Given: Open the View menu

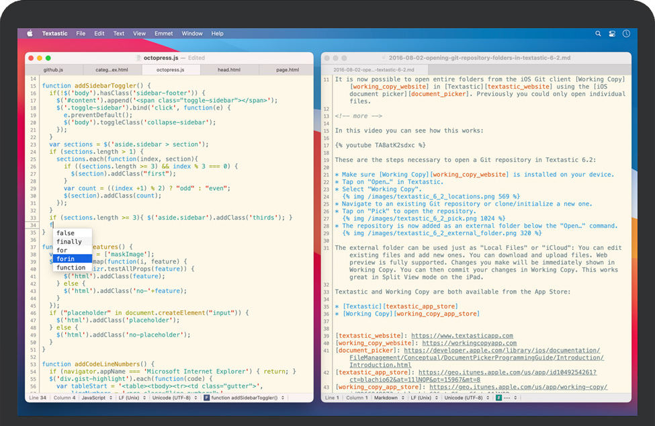Looking at the screenshot, I should tap(139, 34).
